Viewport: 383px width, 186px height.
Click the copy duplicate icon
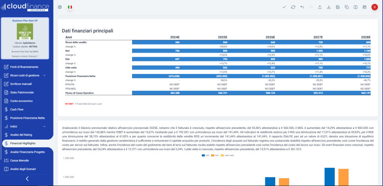[347, 7]
